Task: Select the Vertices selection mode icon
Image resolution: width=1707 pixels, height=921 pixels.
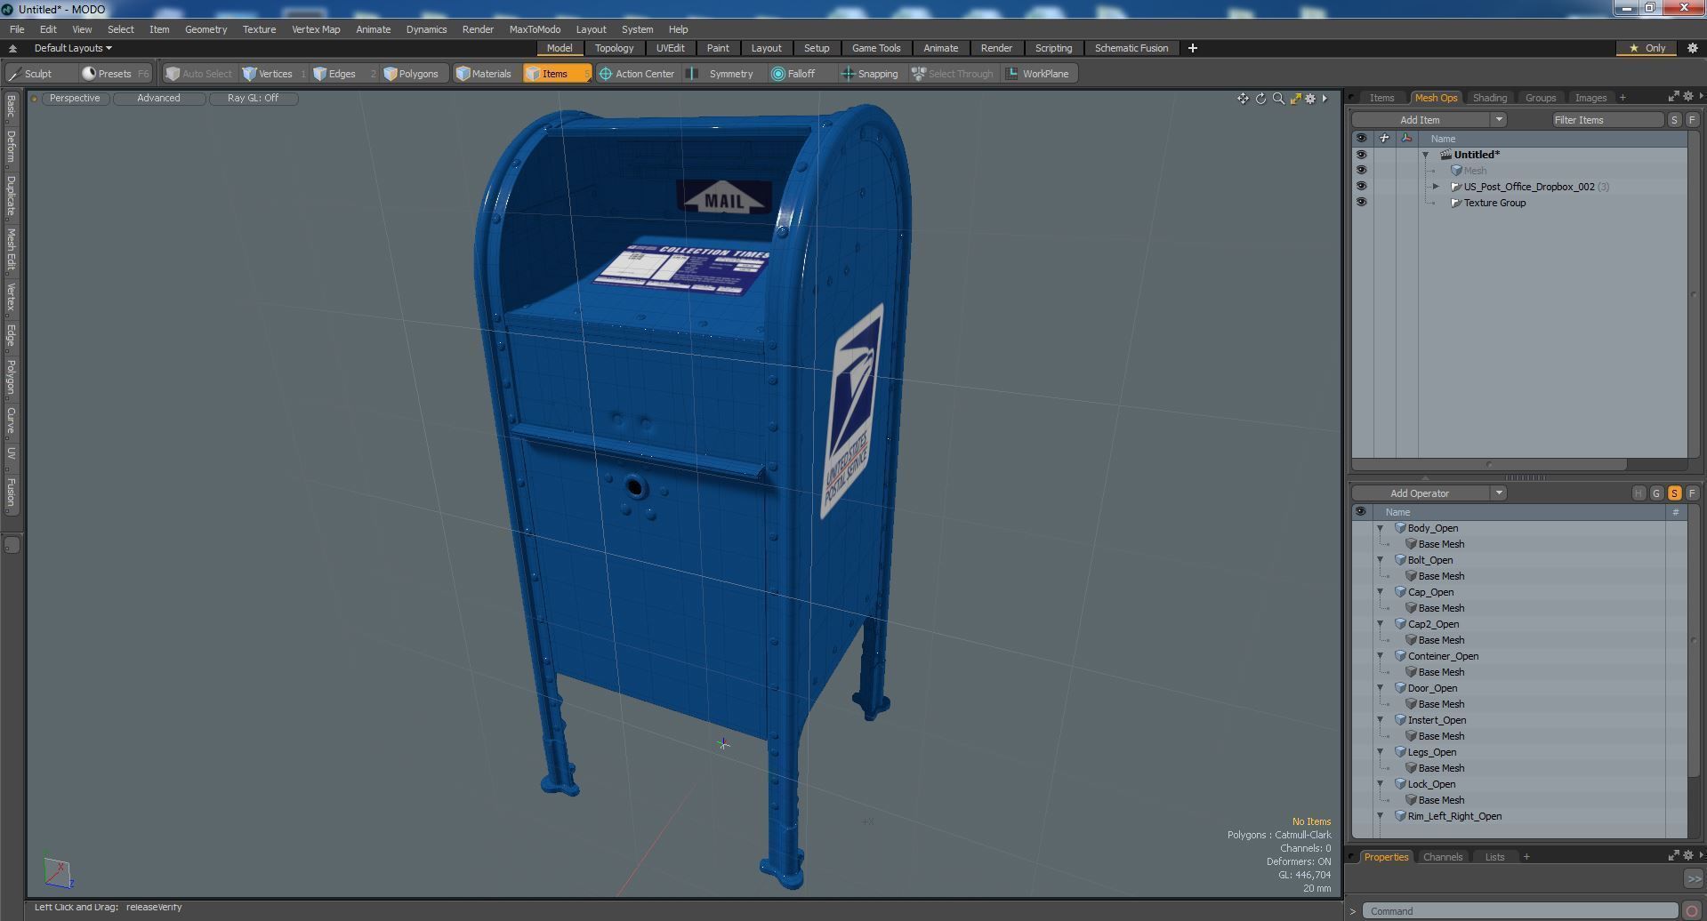Action: click(x=250, y=73)
